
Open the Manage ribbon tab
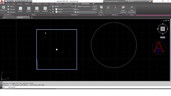[x=39, y=4]
